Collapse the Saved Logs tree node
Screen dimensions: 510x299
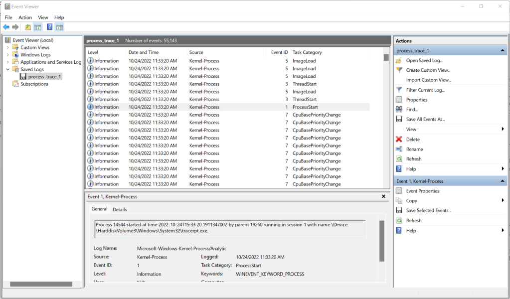7,69
